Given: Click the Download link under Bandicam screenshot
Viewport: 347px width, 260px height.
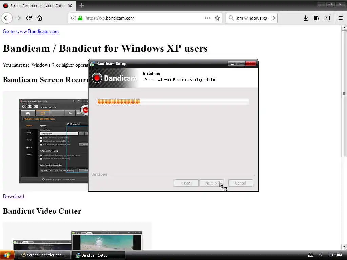Looking at the screenshot, I should (x=13, y=196).
